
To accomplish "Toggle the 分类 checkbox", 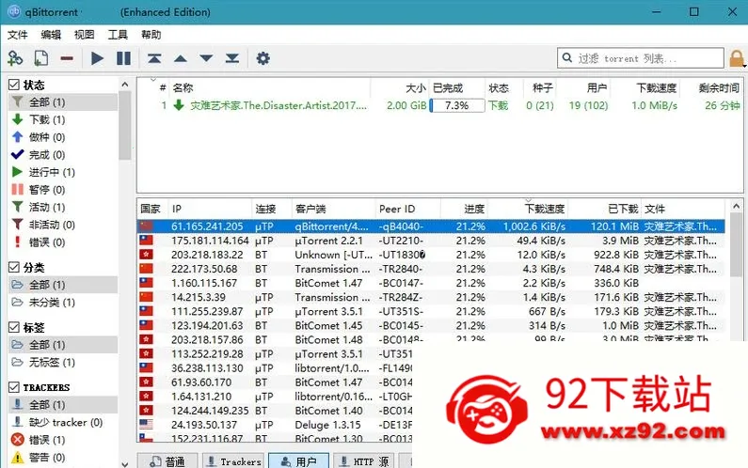I will tap(14, 267).
